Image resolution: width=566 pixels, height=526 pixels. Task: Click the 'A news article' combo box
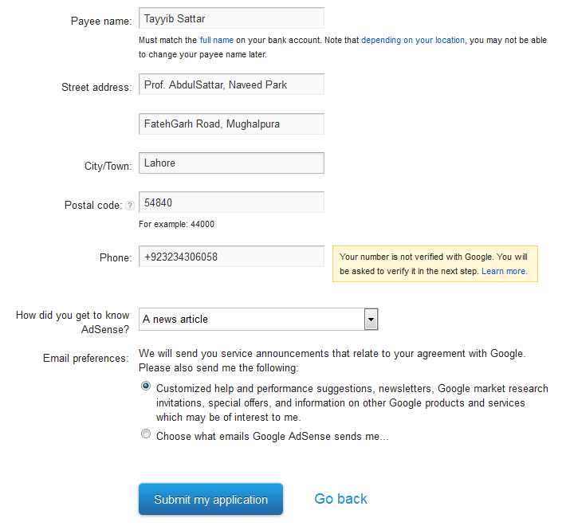(258, 320)
